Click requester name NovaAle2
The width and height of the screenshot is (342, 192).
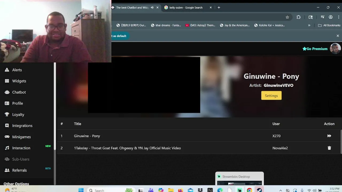click(x=280, y=148)
